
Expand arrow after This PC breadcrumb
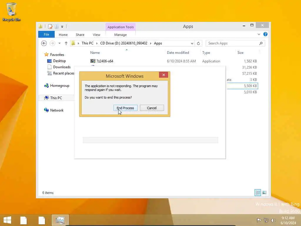tap(97, 43)
